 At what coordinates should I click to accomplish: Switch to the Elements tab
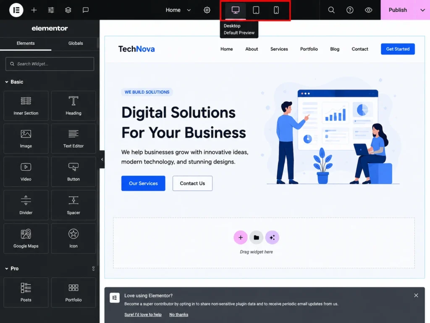pyautogui.click(x=26, y=43)
